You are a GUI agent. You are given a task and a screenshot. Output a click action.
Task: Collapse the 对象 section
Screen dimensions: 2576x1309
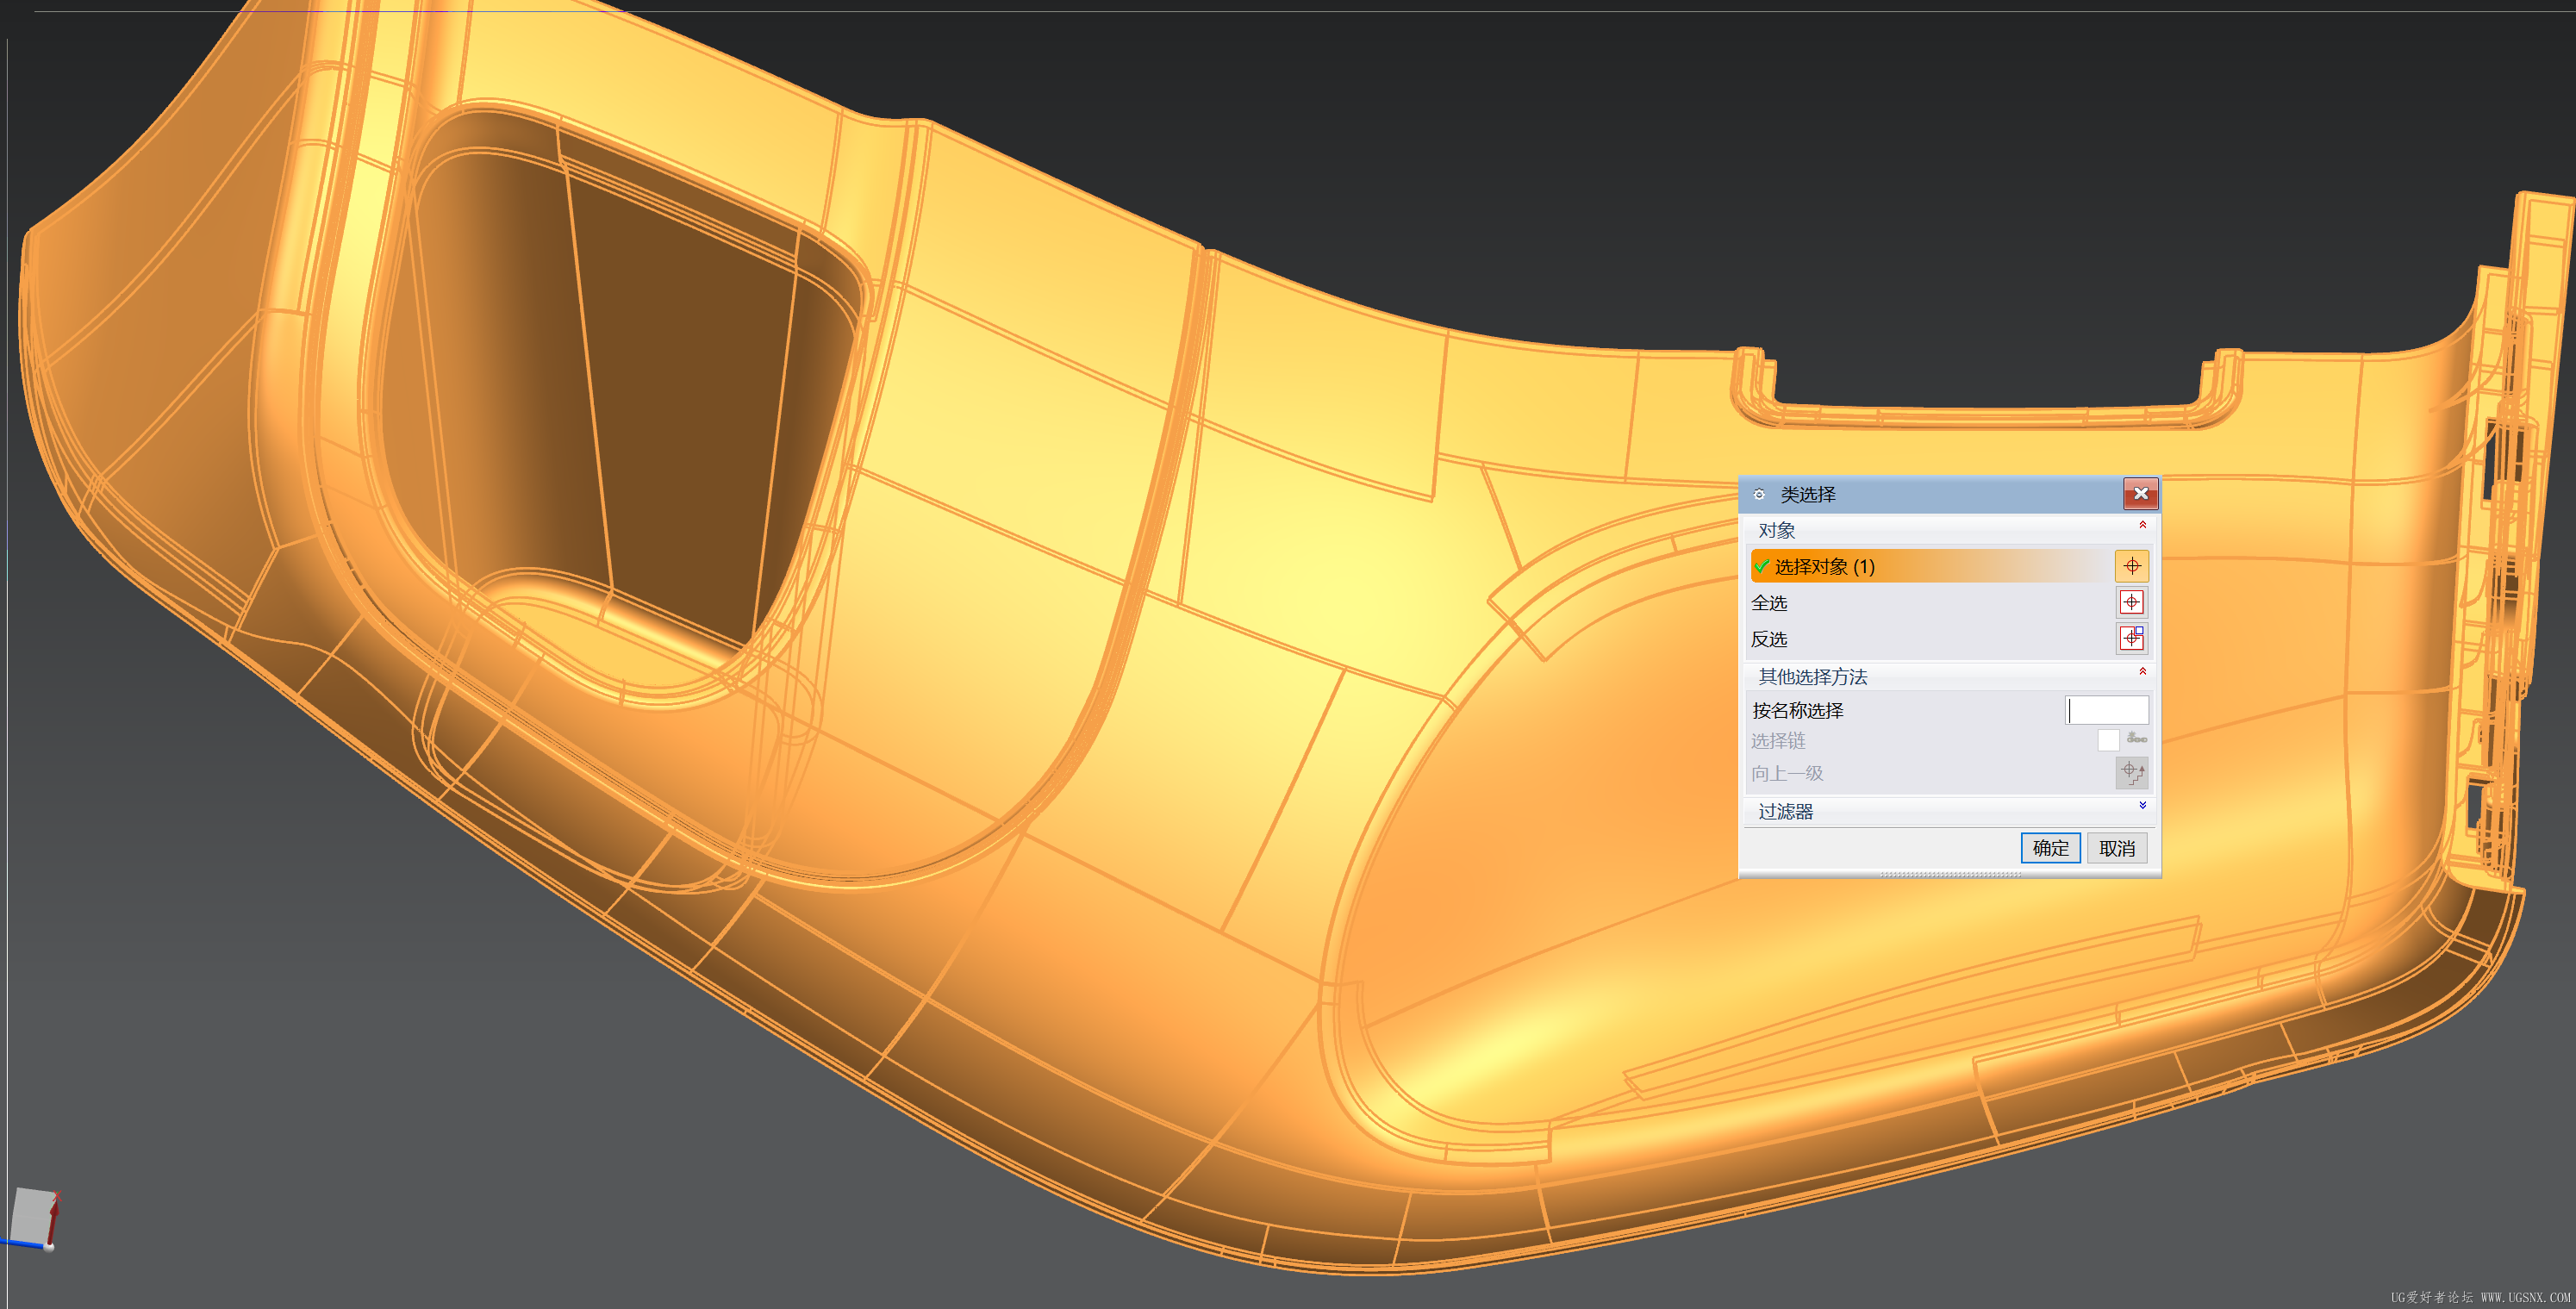(x=2142, y=525)
